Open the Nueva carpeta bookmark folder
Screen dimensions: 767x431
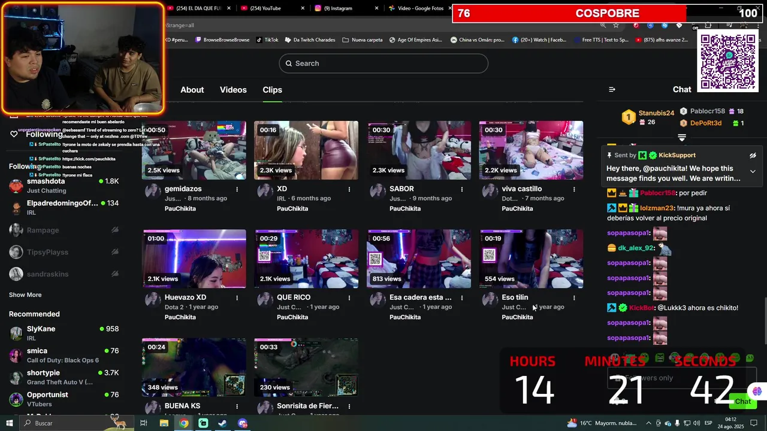363,40
